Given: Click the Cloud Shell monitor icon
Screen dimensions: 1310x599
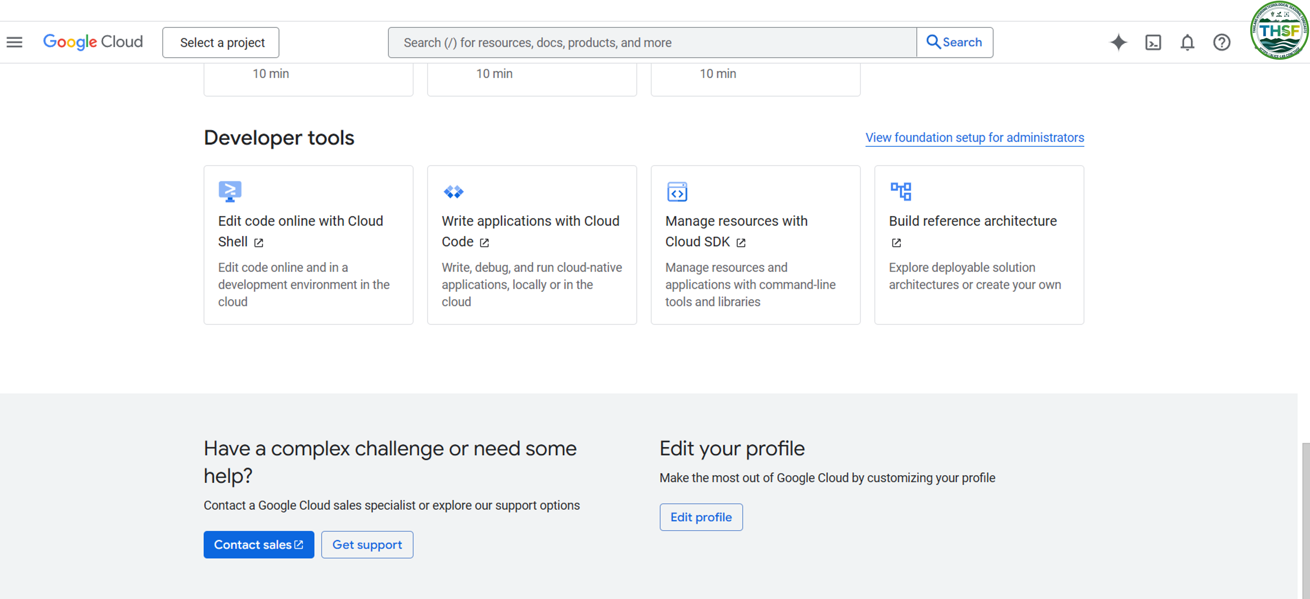Looking at the screenshot, I should click(x=230, y=192).
